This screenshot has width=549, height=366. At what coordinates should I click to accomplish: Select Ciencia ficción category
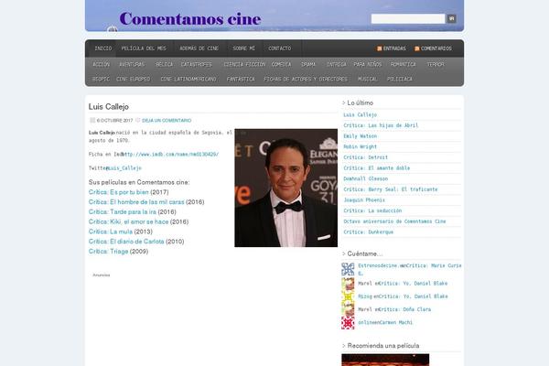click(x=244, y=64)
